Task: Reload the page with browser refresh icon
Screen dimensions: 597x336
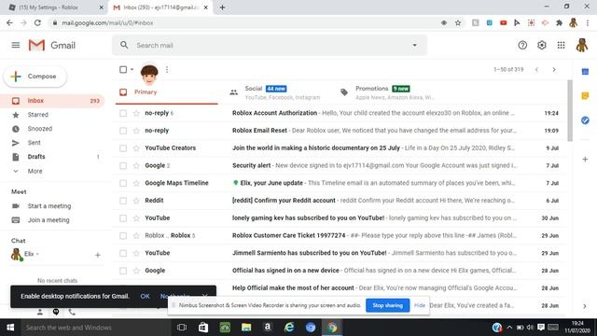Action: [37, 22]
